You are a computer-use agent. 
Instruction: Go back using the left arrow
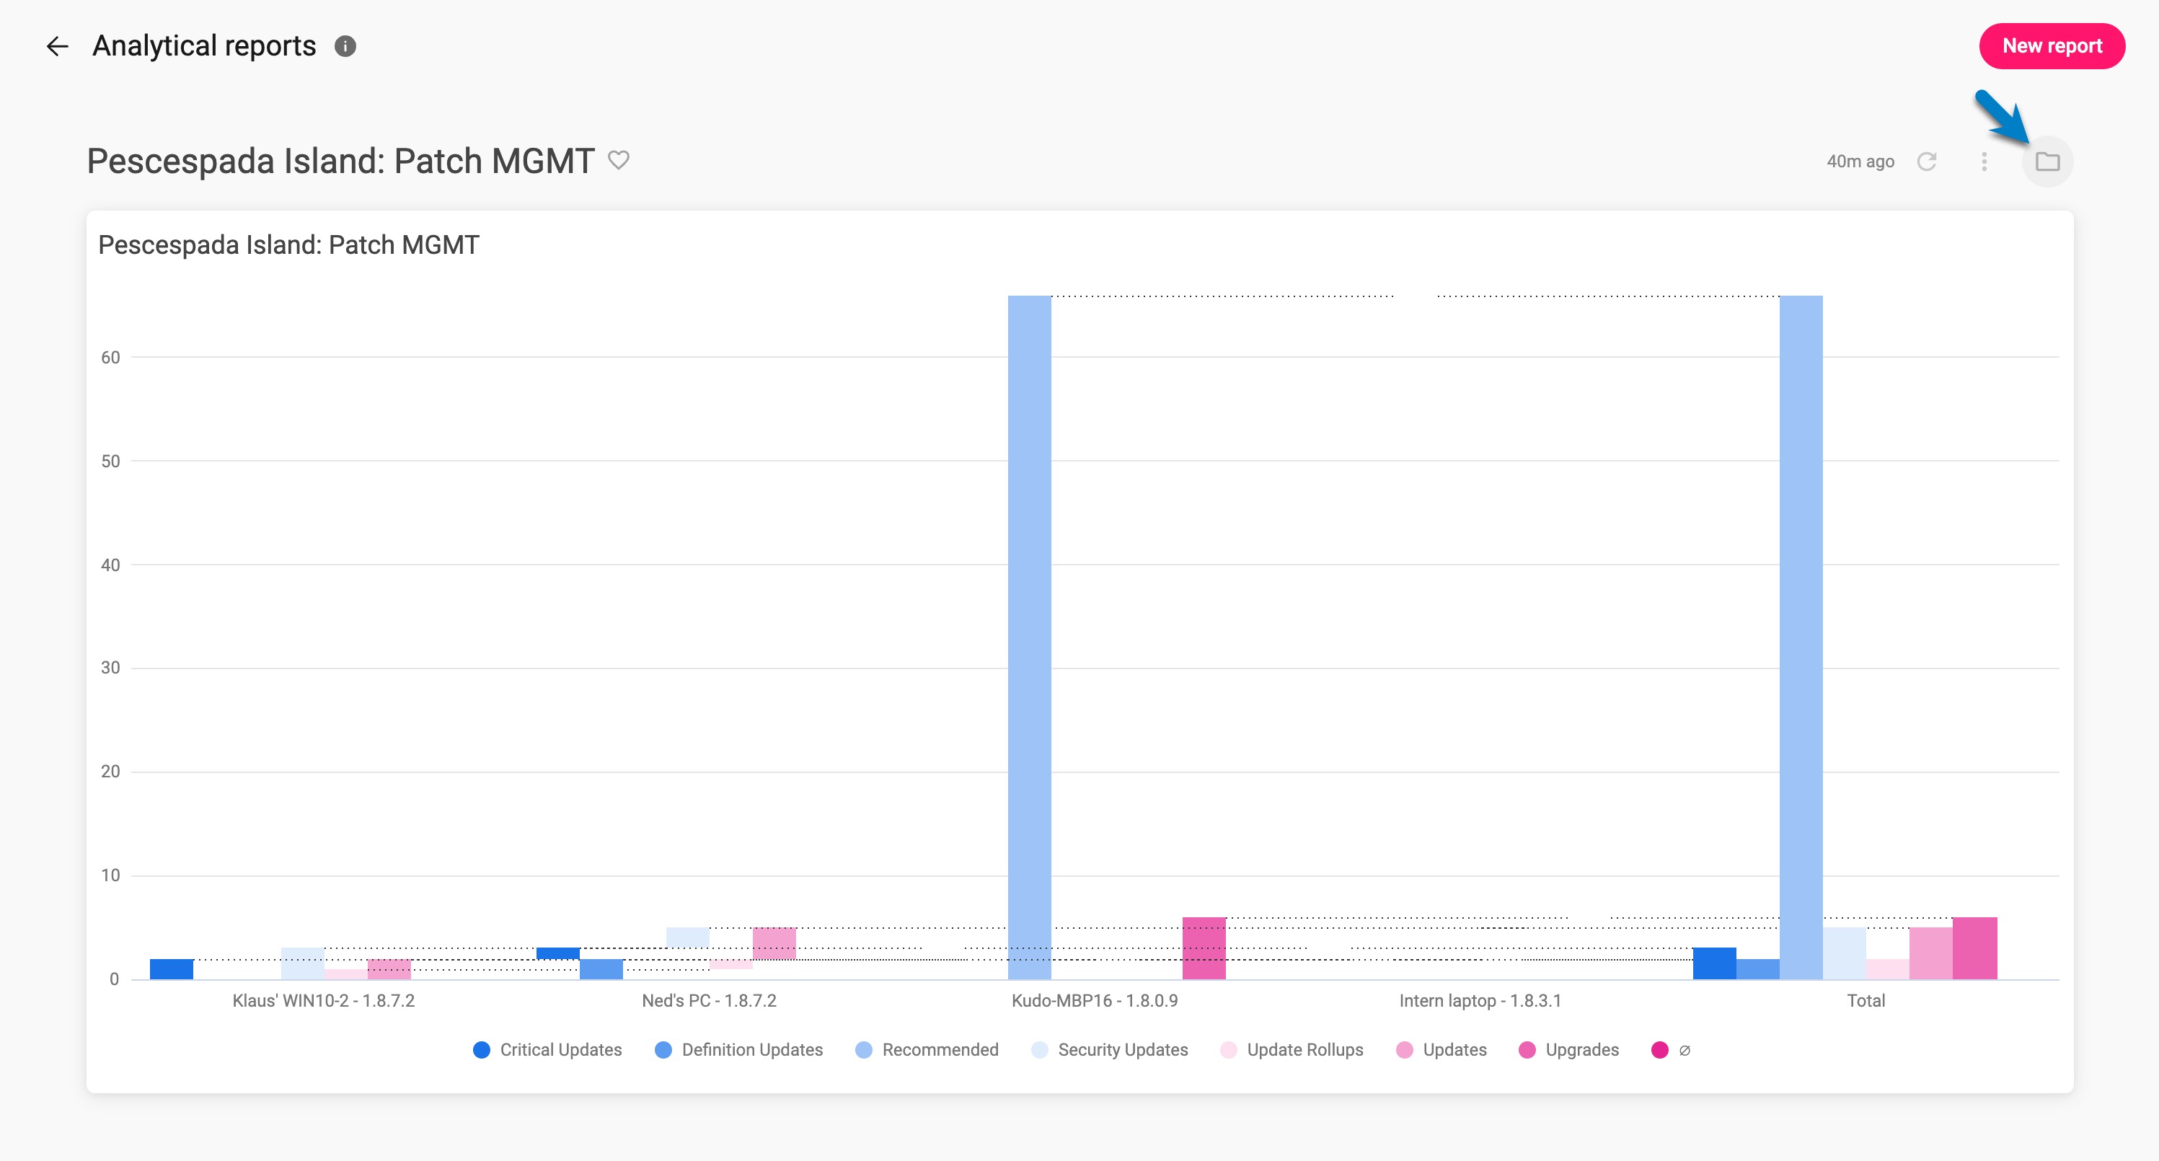coord(57,46)
